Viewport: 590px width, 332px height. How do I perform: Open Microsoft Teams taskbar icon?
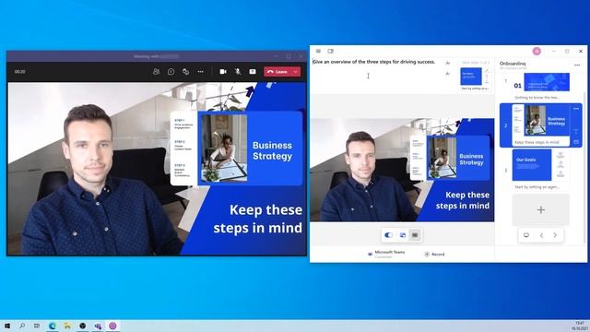point(98,326)
